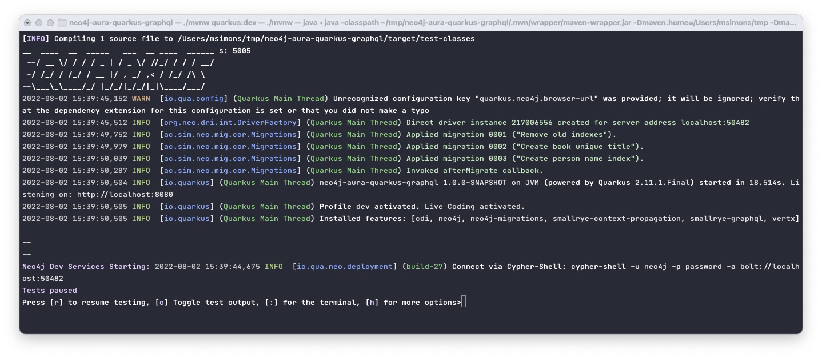Click the (build-27) thread label

coord(425,267)
